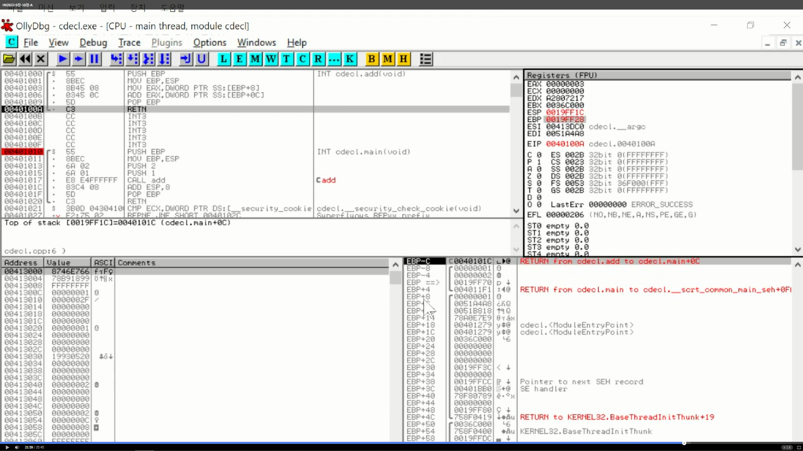Click the stack pane scroll up arrow
The height and width of the screenshot is (451, 803).
(x=798, y=265)
